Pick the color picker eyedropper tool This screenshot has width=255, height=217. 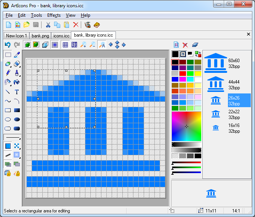[17, 55]
